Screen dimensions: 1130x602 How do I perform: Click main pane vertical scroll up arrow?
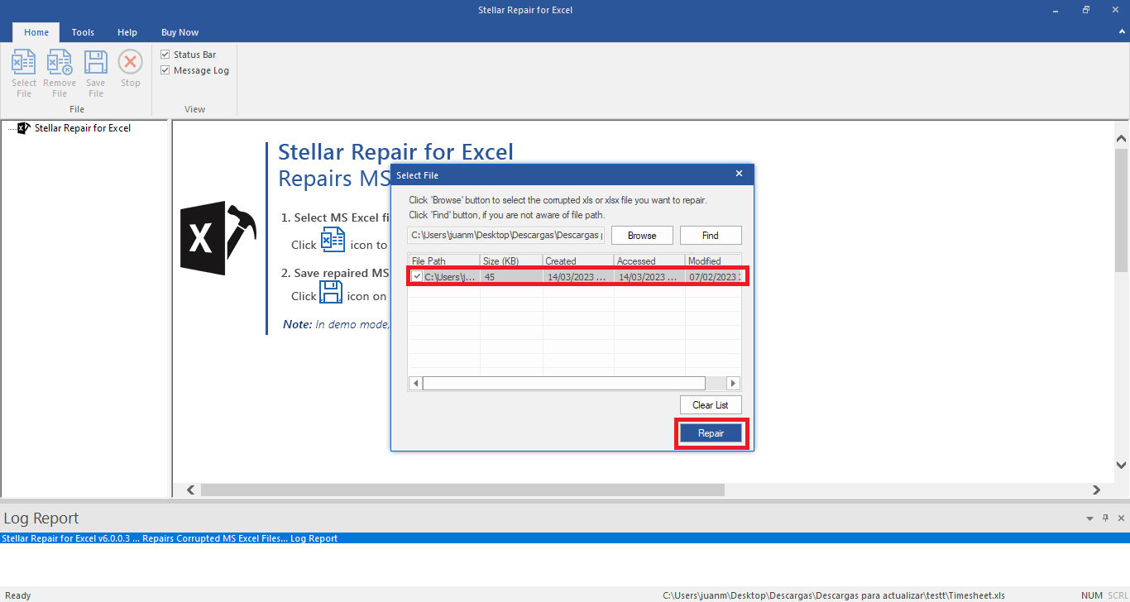point(1122,138)
